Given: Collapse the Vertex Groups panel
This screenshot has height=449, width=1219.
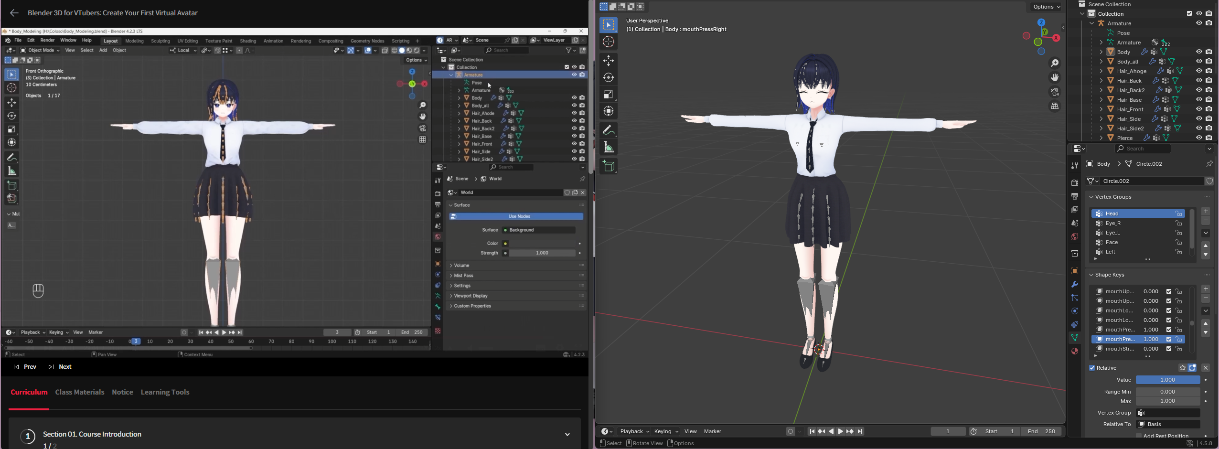Looking at the screenshot, I should [1092, 197].
